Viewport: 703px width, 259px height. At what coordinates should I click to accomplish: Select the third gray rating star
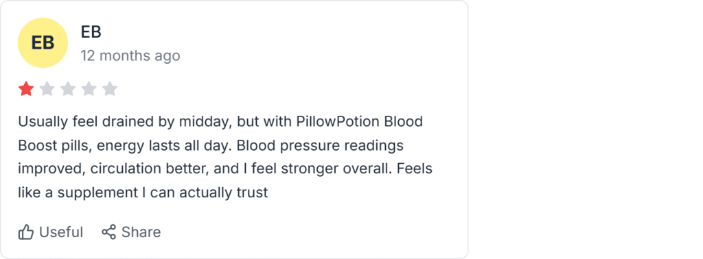(x=68, y=89)
